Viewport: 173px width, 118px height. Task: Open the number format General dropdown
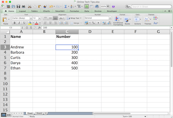[110, 18]
